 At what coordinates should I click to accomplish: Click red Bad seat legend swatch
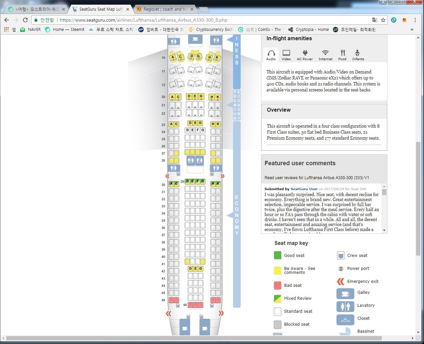[x=277, y=285]
